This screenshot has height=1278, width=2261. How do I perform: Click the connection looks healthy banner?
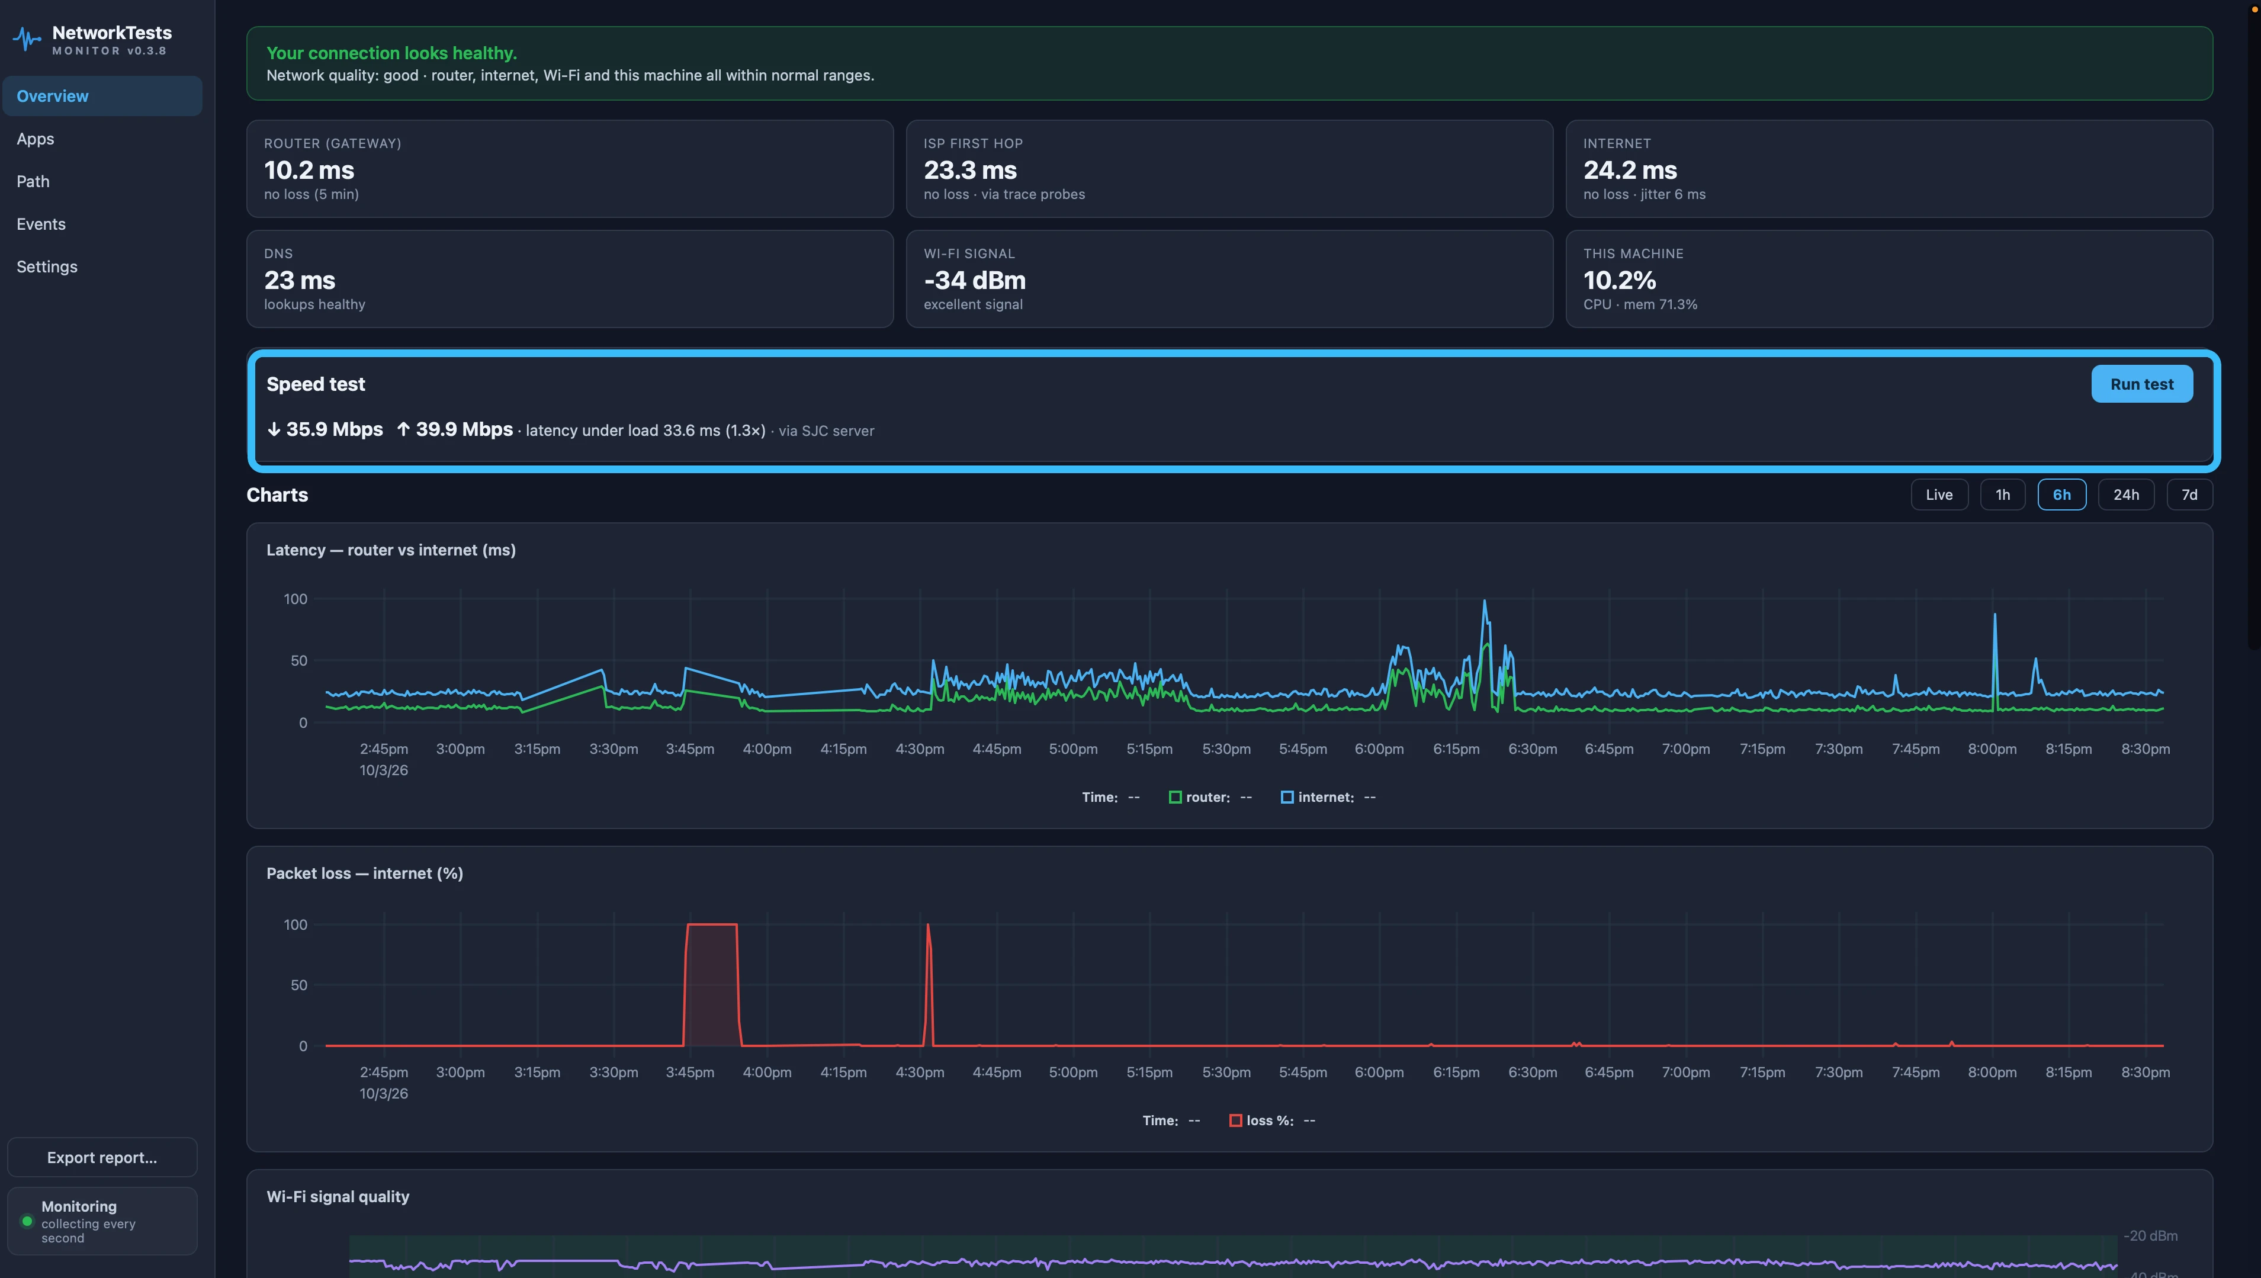click(1229, 63)
